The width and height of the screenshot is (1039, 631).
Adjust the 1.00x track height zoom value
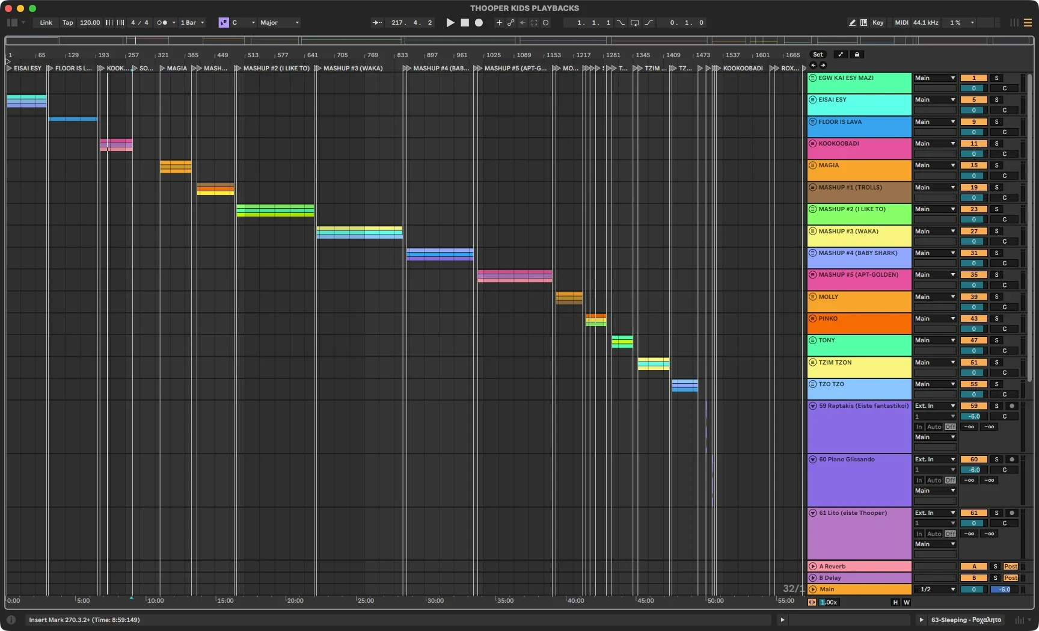[x=829, y=603]
